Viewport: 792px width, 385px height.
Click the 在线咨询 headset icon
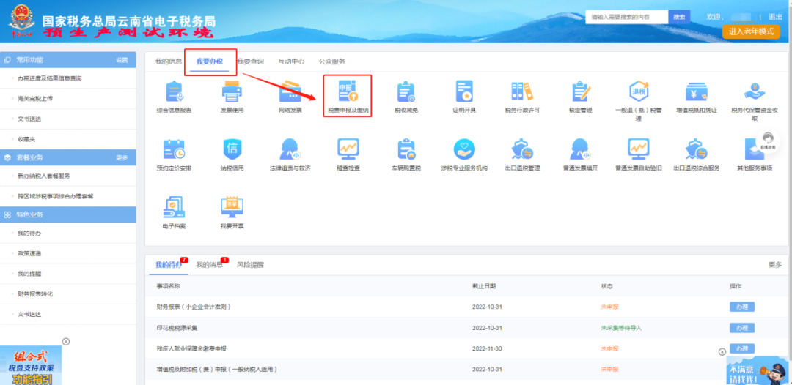pyautogui.click(x=769, y=141)
